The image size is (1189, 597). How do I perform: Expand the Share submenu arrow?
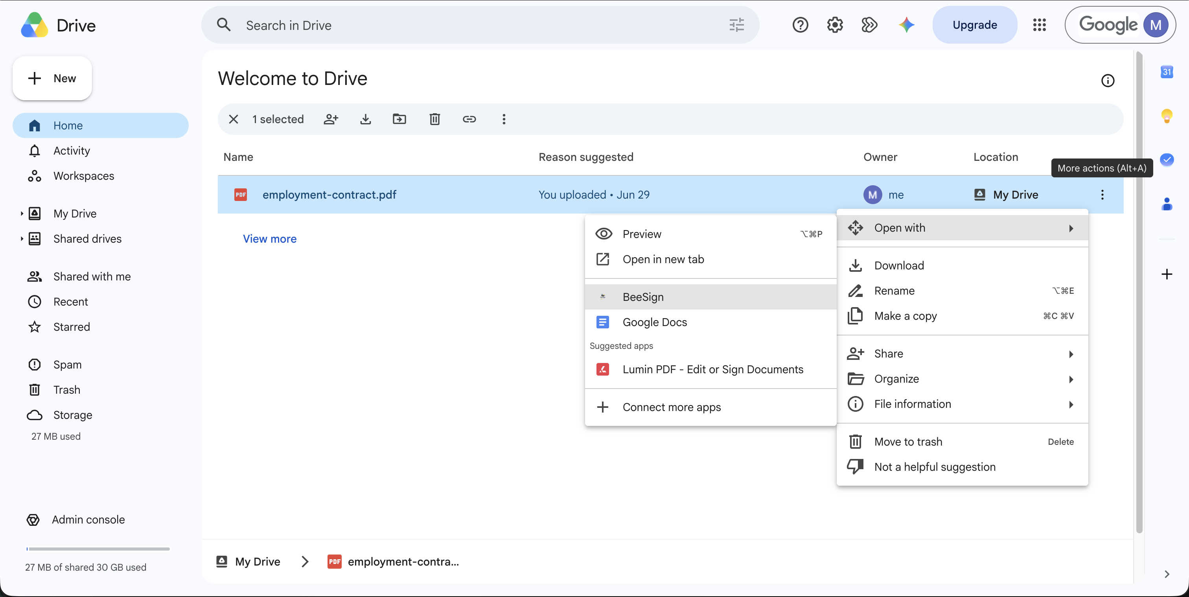pos(1071,354)
